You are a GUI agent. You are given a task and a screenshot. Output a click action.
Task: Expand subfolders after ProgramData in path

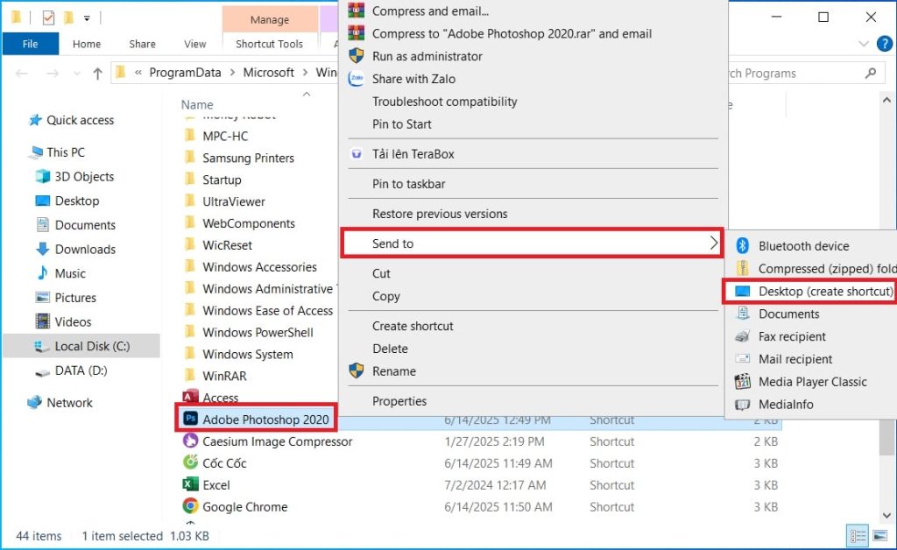[232, 73]
